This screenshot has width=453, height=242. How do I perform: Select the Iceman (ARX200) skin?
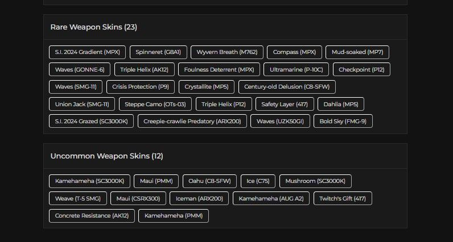point(200,199)
